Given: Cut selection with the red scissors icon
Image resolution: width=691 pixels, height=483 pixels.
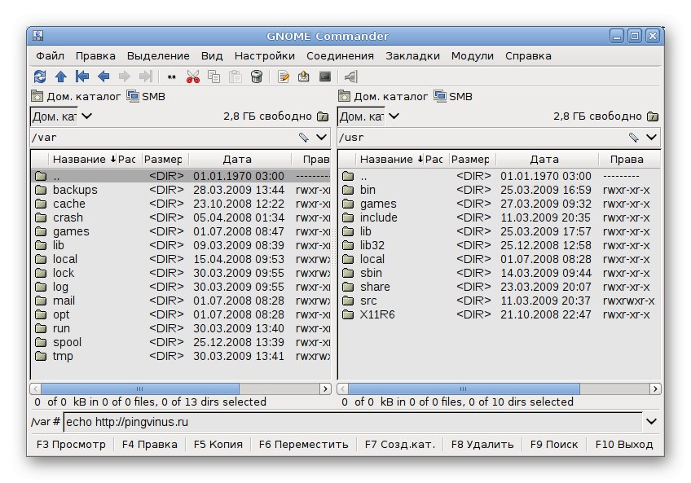Looking at the screenshot, I should click(x=192, y=77).
